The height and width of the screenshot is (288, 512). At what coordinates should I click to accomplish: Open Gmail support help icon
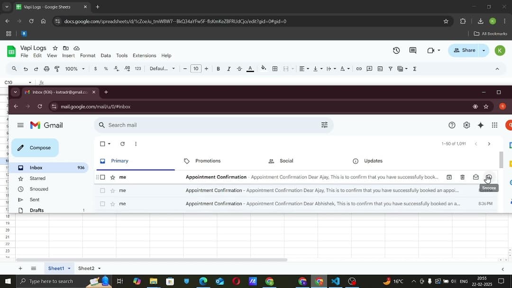[x=452, y=125]
